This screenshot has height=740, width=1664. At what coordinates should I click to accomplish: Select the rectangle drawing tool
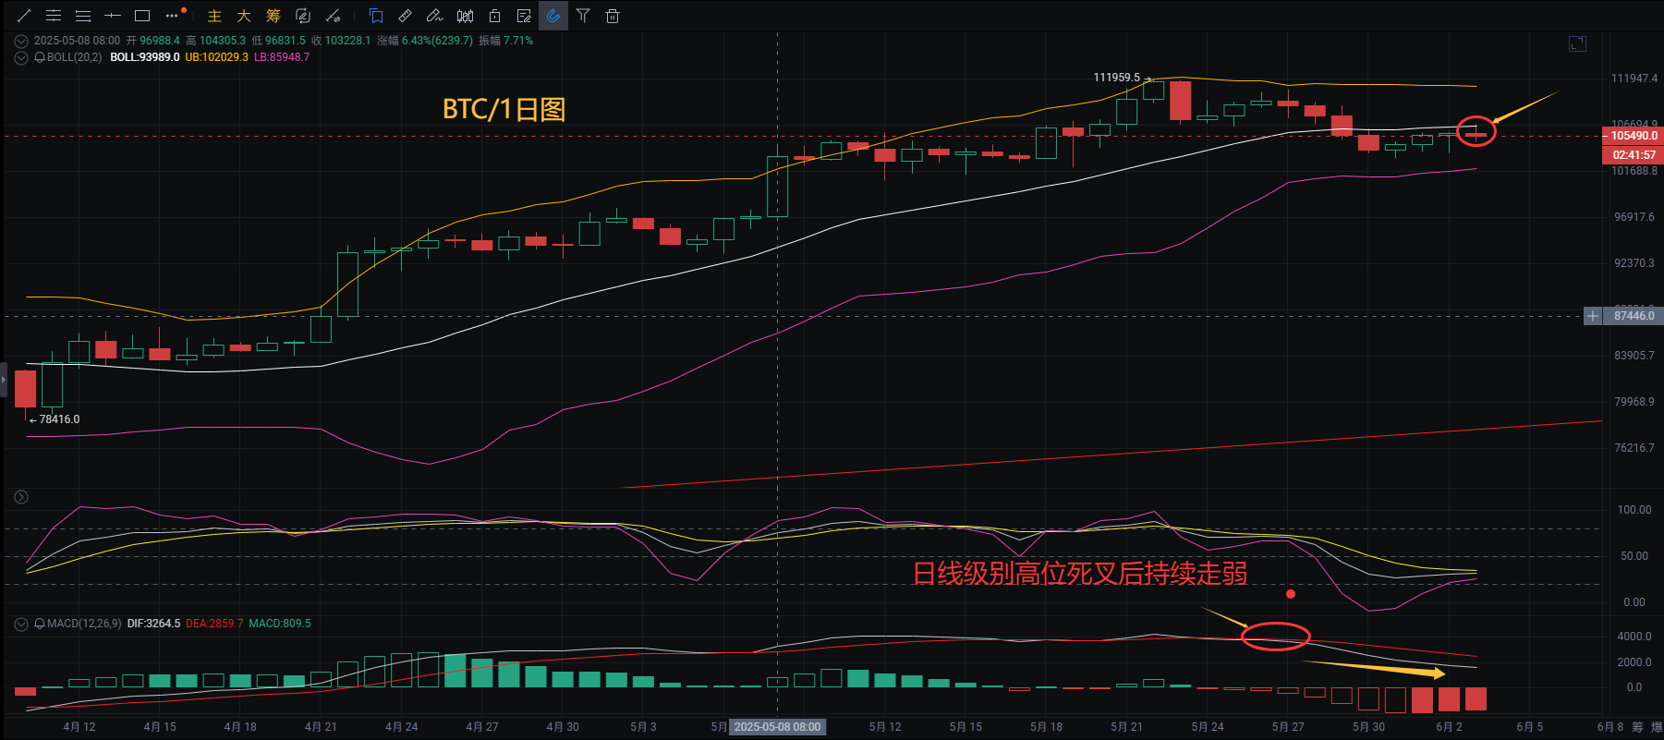point(142,16)
